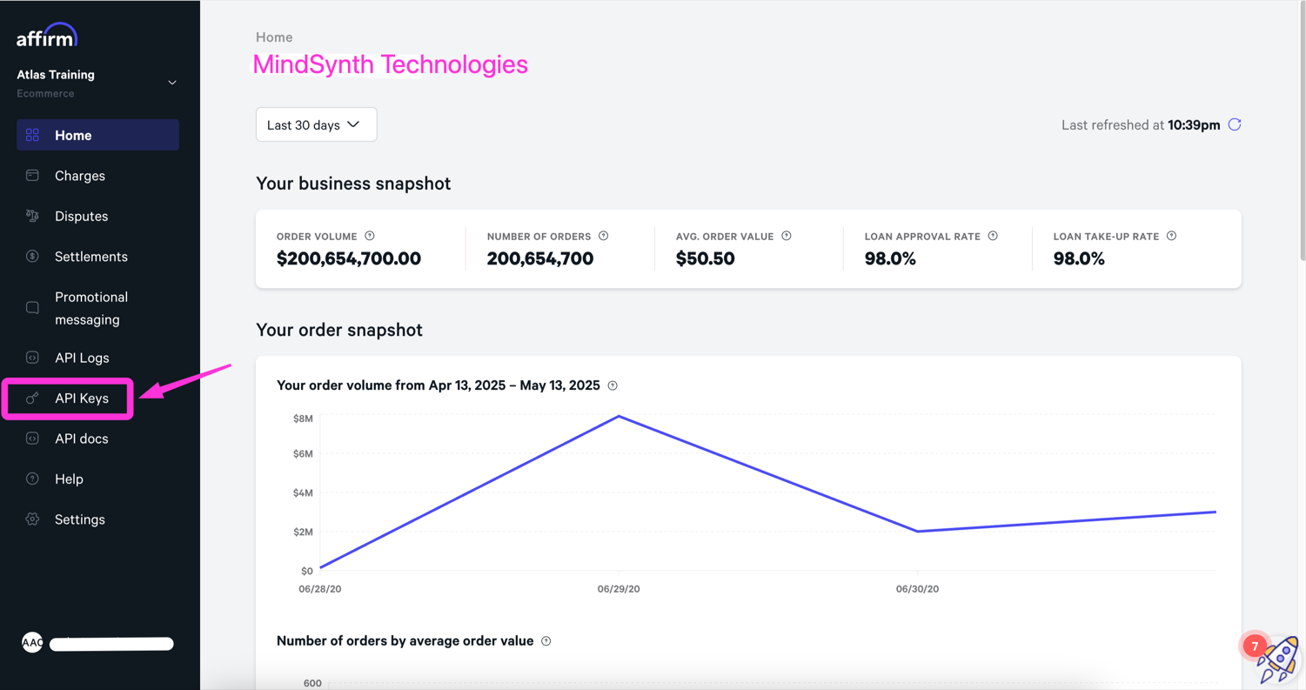Click the peak point of the order volume line
1306x690 pixels.
tap(619, 416)
